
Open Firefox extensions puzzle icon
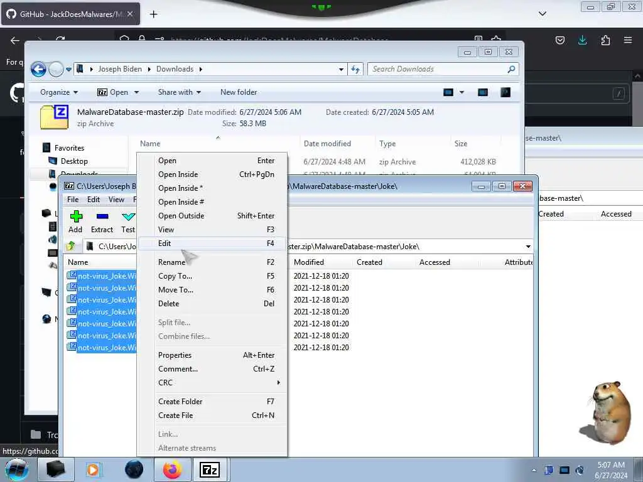[x=605, y=40]
